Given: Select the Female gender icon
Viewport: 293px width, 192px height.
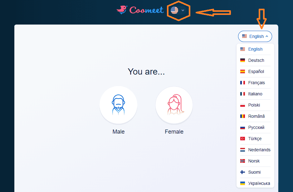Looking at the screenshot, I should click(x=174, y=105).
